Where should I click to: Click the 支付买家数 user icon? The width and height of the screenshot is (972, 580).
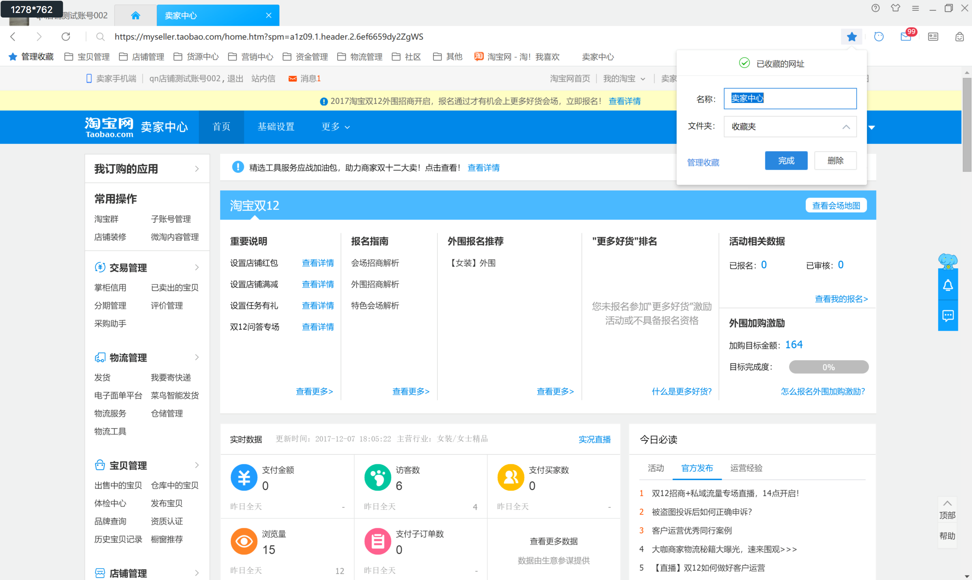click(x=511, y=477)
